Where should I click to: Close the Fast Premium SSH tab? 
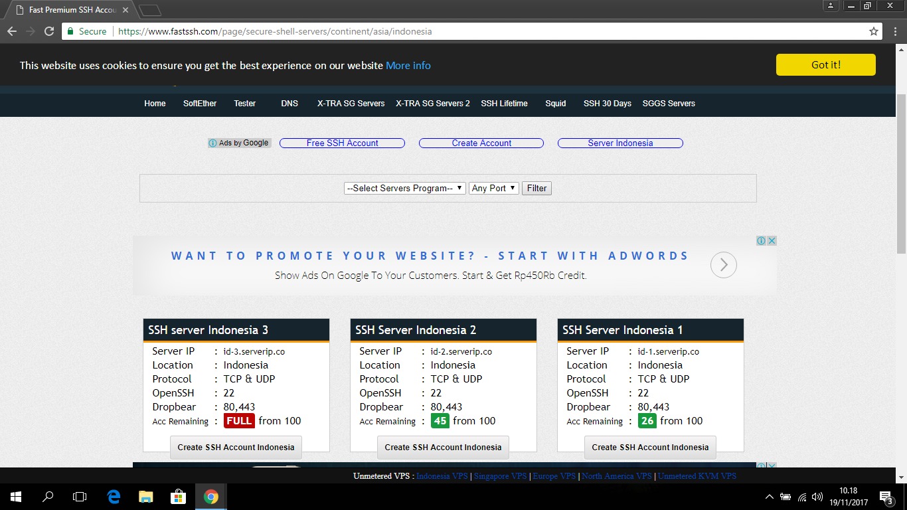[x=125, y=11]
